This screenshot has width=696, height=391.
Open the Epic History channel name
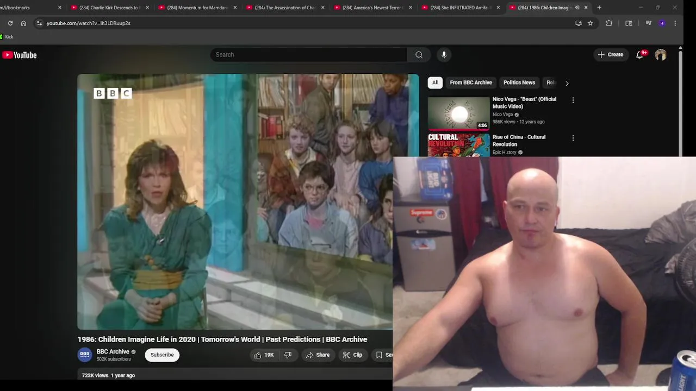pyautogui.click(x=504, y=153)
